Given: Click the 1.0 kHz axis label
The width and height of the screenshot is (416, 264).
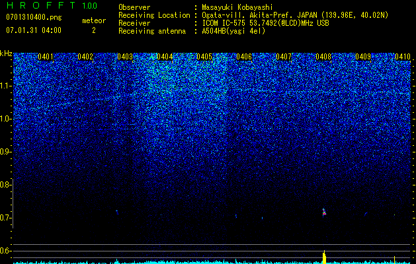Looking at the screenshot, I should tap(6, 119).
